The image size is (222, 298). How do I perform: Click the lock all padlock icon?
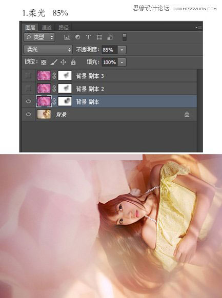click(73, 62)
